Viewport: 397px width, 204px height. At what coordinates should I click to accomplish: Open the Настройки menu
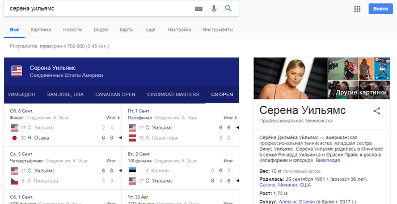coord(179,30)
